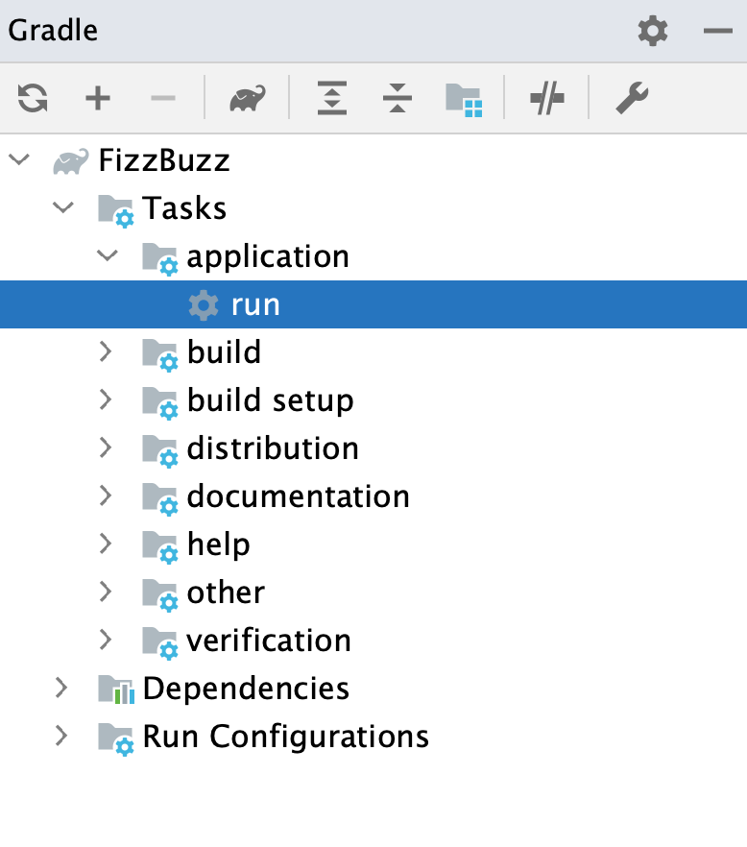Expand the distribution task group

[106, 448]
